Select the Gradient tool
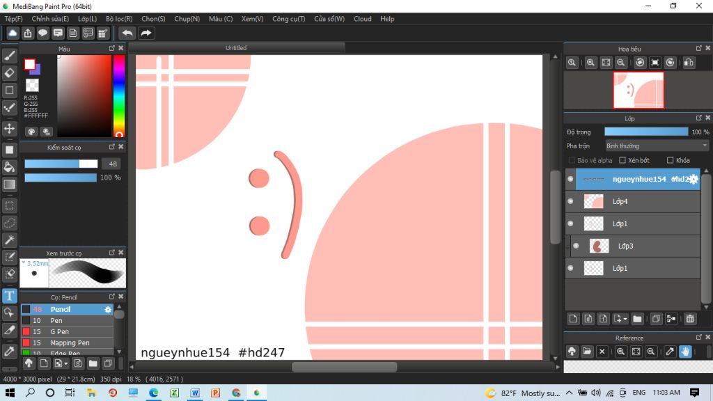 10,184
